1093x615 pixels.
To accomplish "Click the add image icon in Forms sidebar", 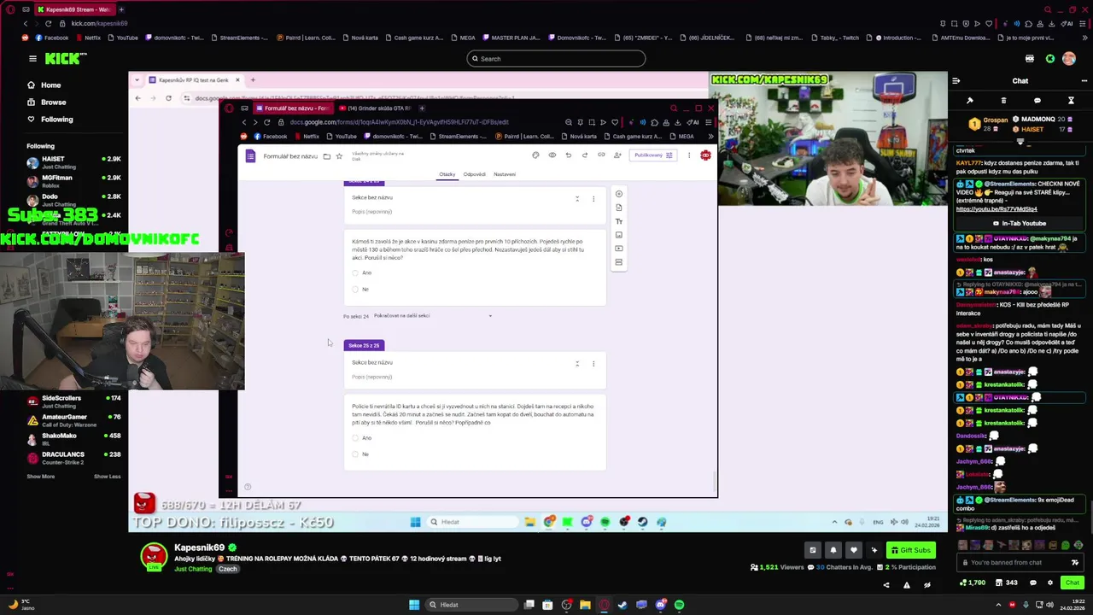I will [619, 235].
